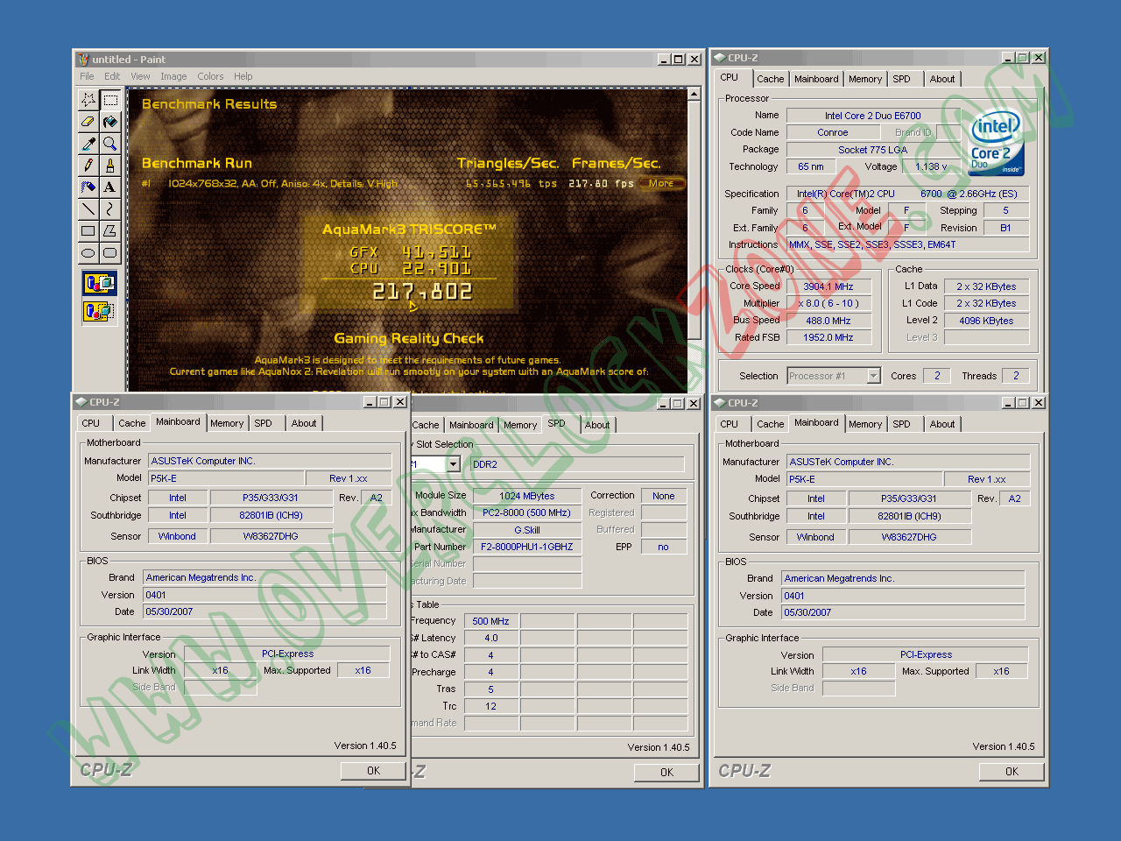The width and height of the screenshot is (1121, 841).
Task: Open About tab in CPU-Z CPU window
Action: pos(942,79)
